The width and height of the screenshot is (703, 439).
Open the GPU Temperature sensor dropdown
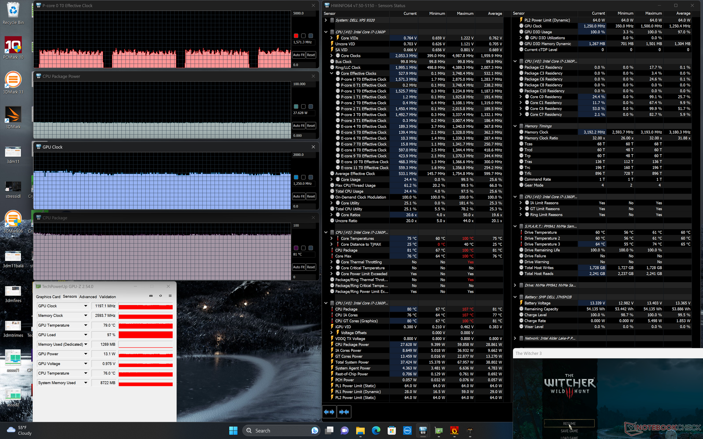click(86, 325)
